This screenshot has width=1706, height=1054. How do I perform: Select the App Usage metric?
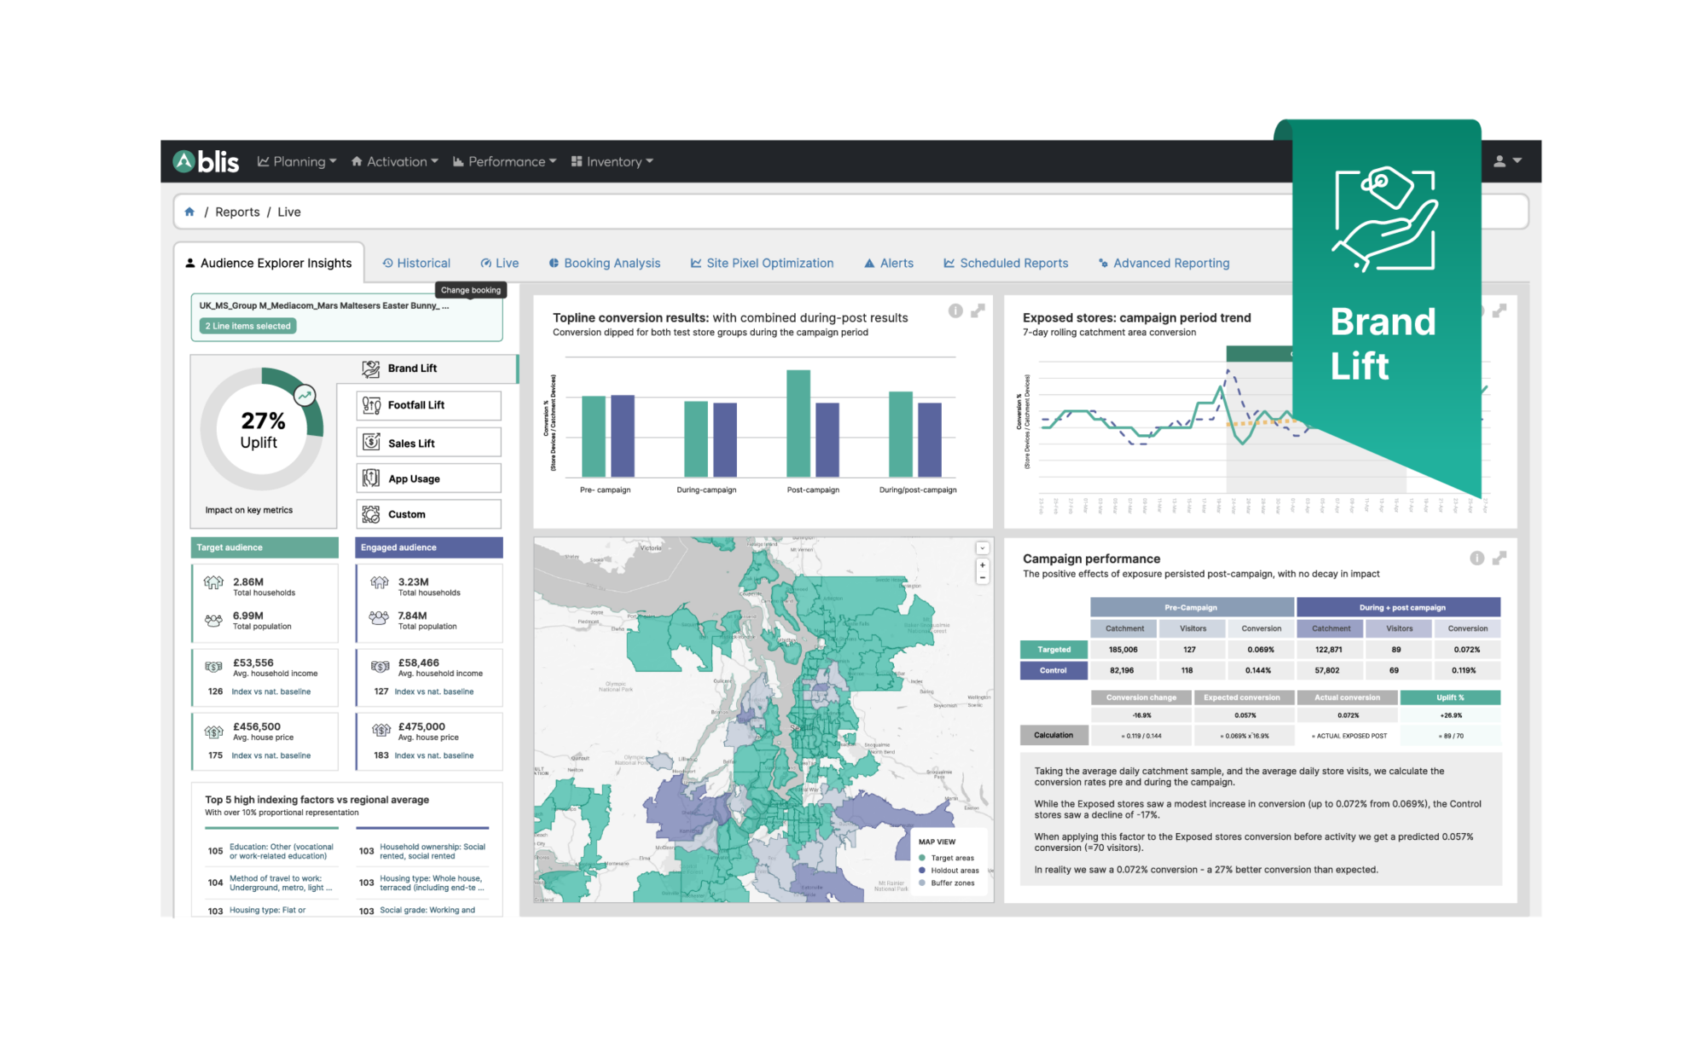(x=428, y=478)
